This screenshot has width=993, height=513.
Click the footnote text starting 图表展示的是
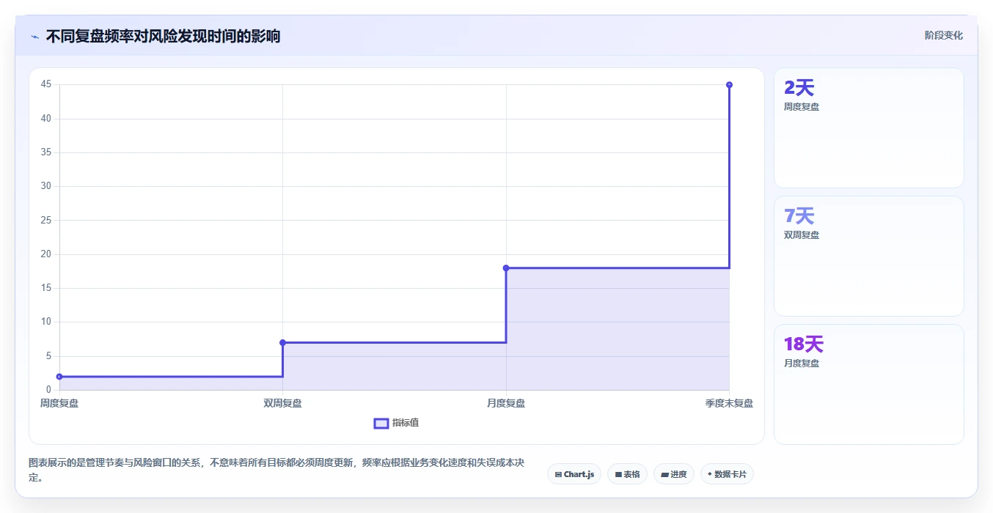pyautogui.click(x=276, y=470)
